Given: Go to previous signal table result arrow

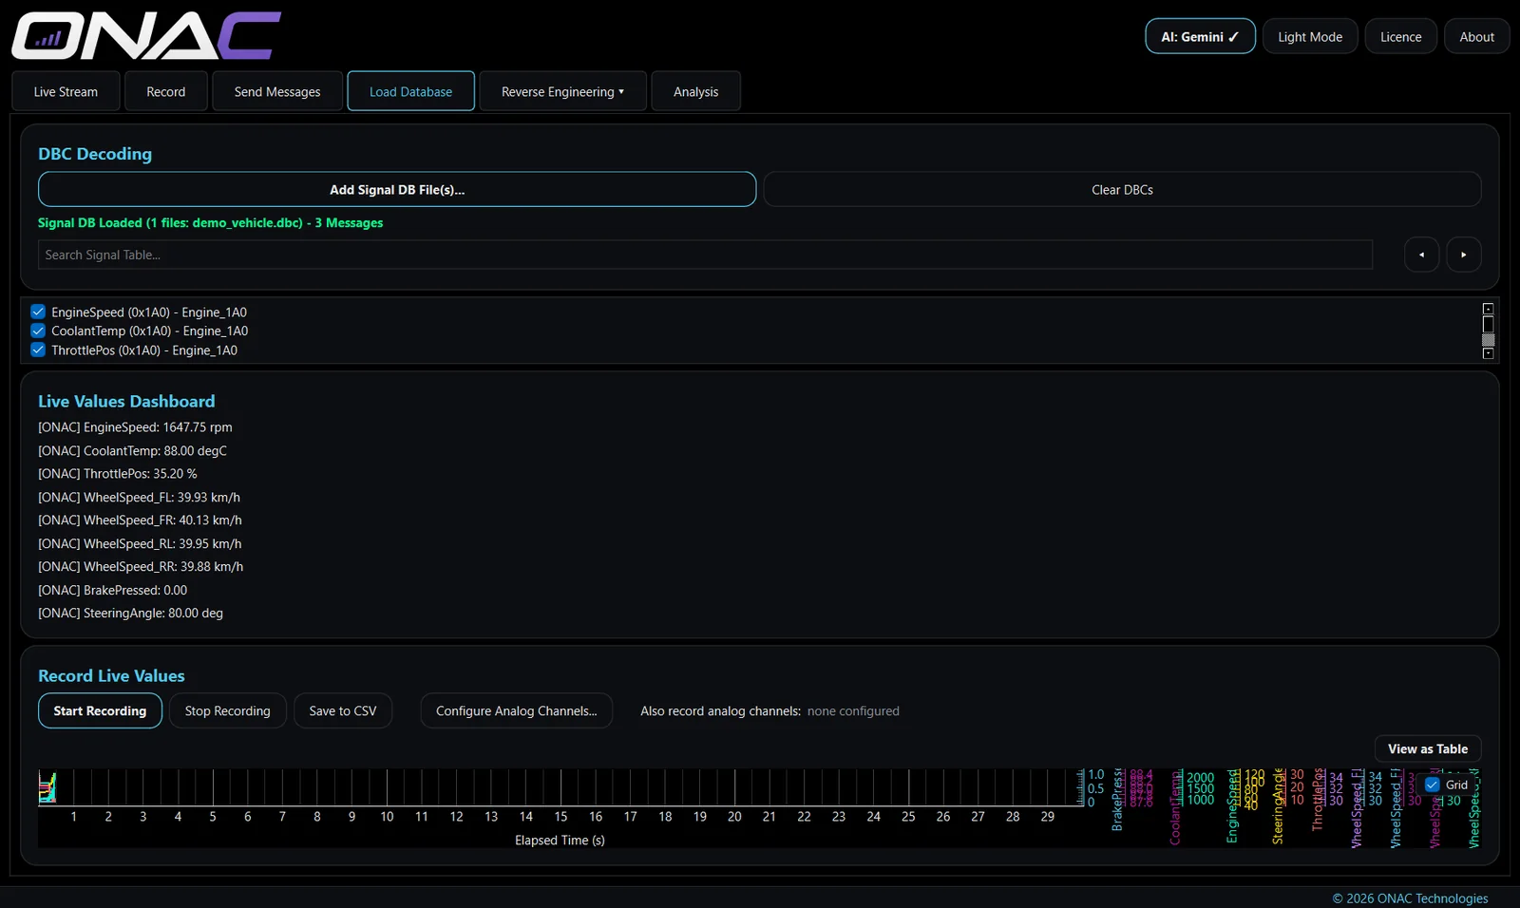Looking at the screenshot, I should [x=1421, y=255].
